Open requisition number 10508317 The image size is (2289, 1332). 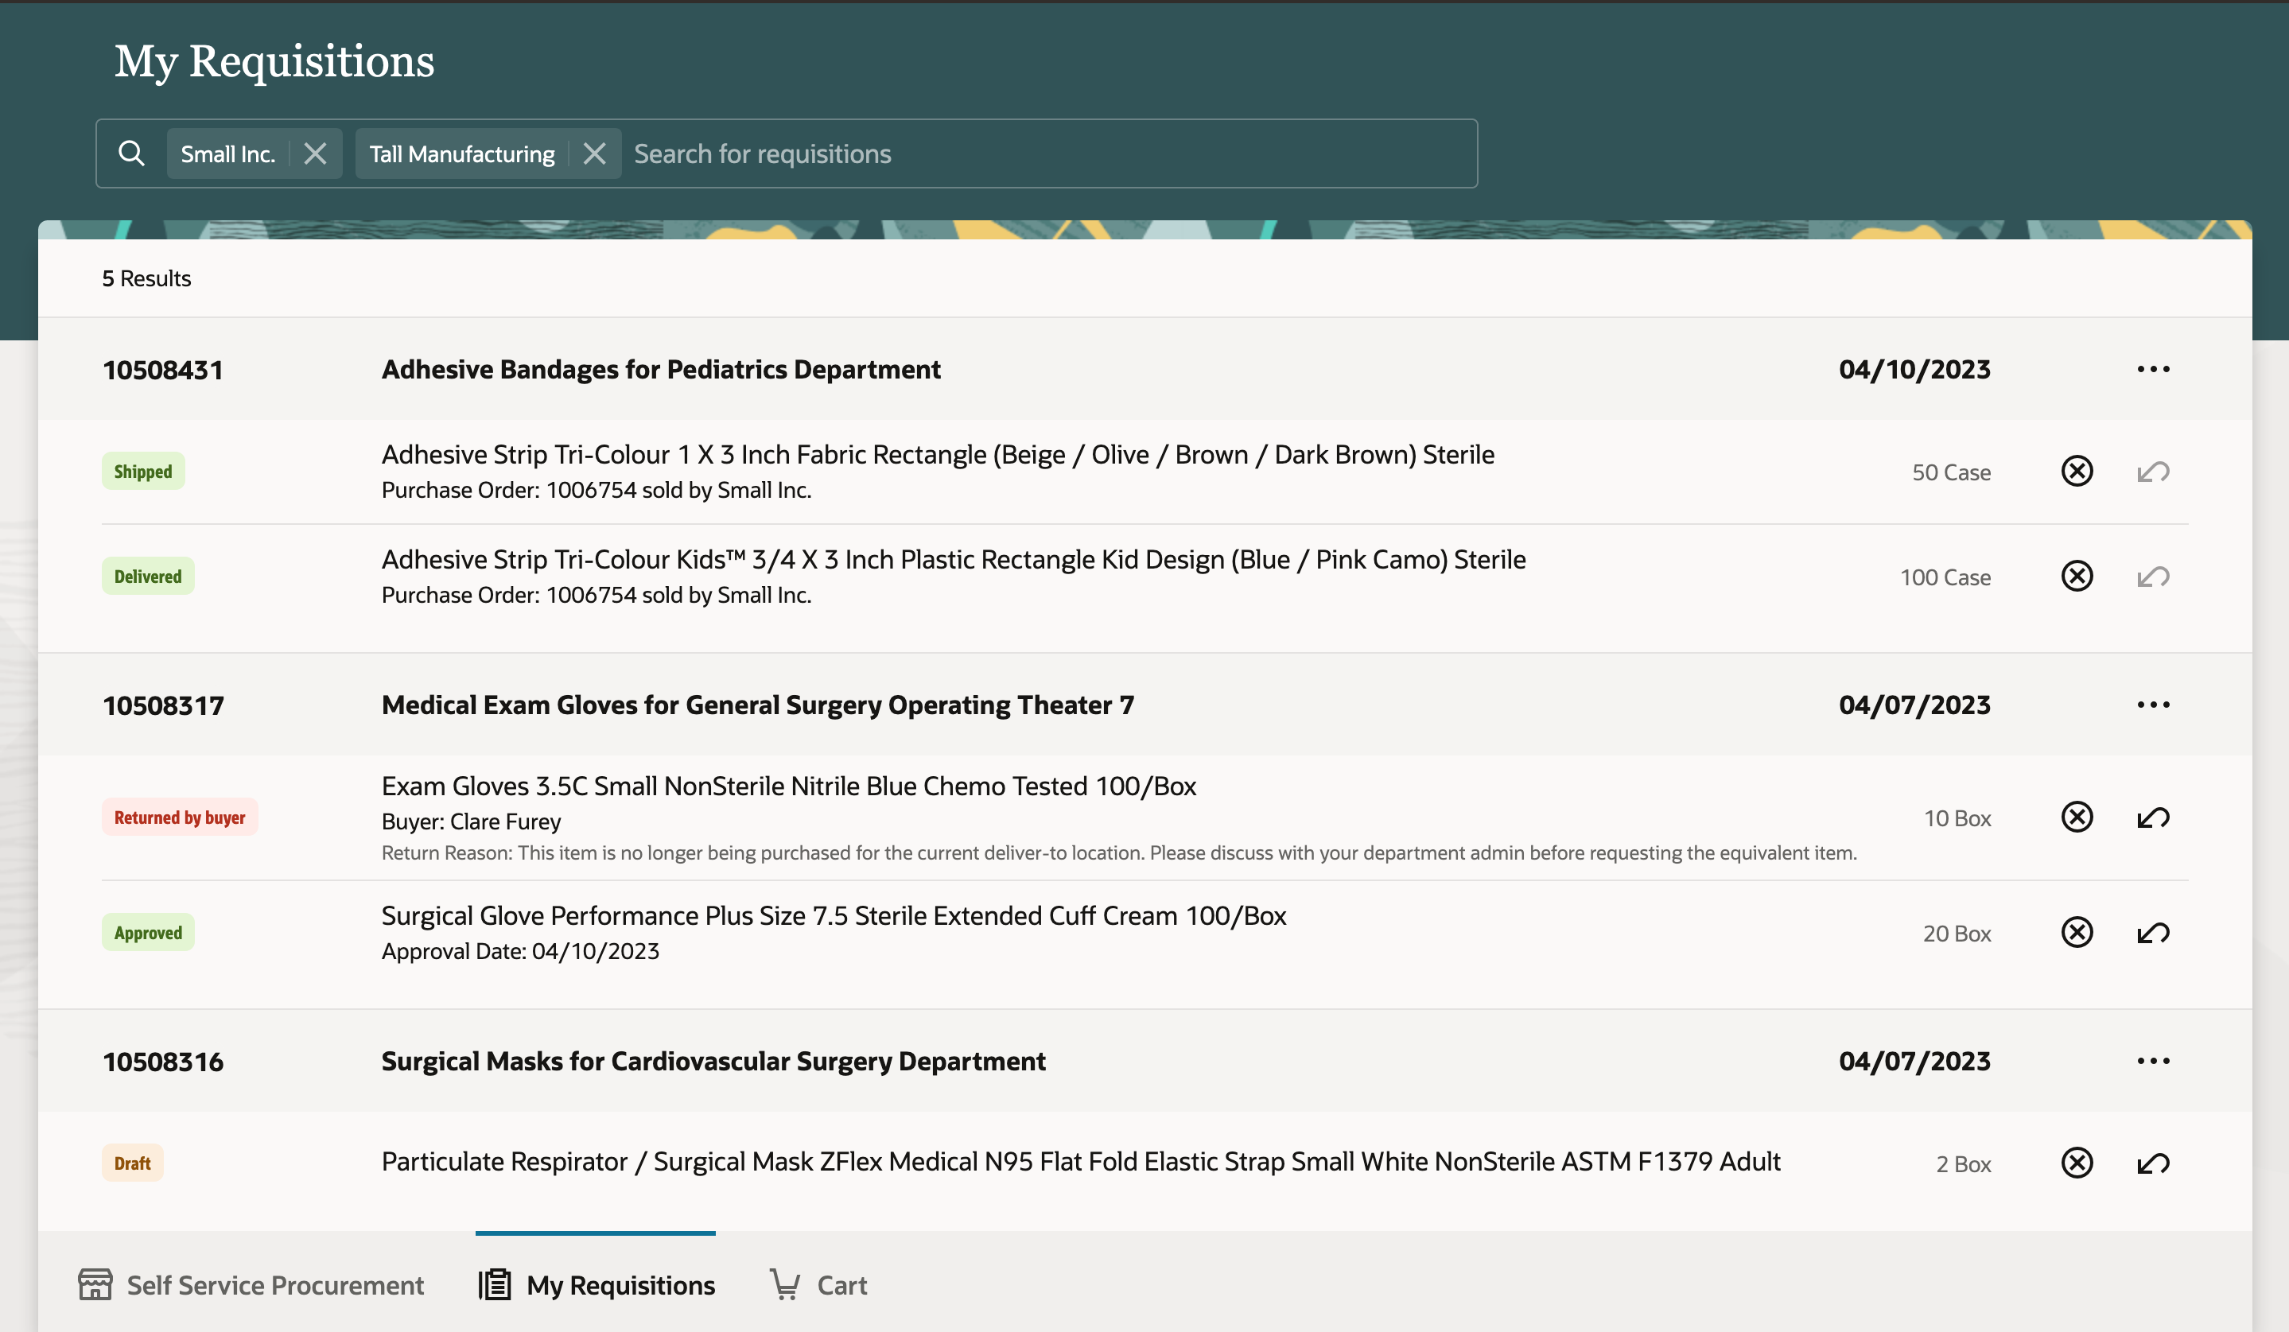coord(164,705)
